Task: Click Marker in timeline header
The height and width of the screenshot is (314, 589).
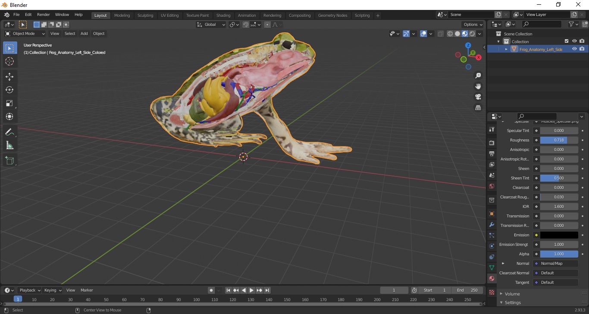Action: click(87, 290)
